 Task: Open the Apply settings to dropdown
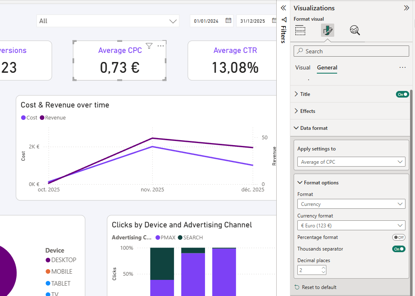pos(351,162)
